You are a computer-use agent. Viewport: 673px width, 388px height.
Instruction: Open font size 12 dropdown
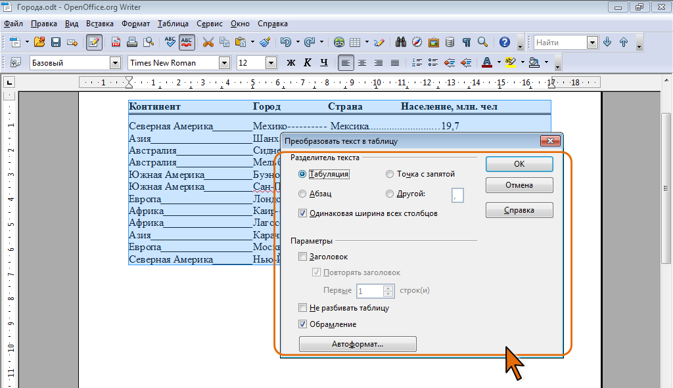click(271, 63)
